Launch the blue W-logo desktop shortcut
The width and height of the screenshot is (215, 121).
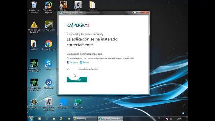point(48,84)
